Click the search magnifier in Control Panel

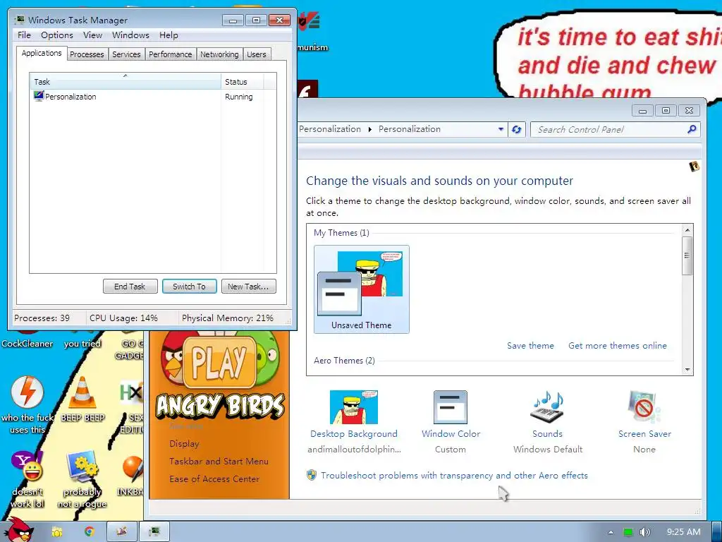(692, 130)
